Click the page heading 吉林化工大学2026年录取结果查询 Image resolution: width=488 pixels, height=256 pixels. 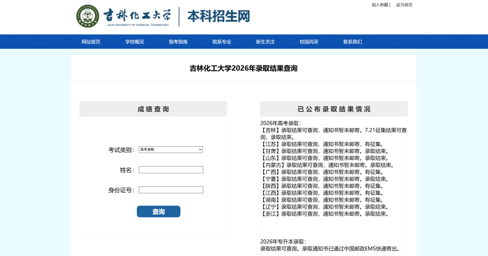coord(244,68)
